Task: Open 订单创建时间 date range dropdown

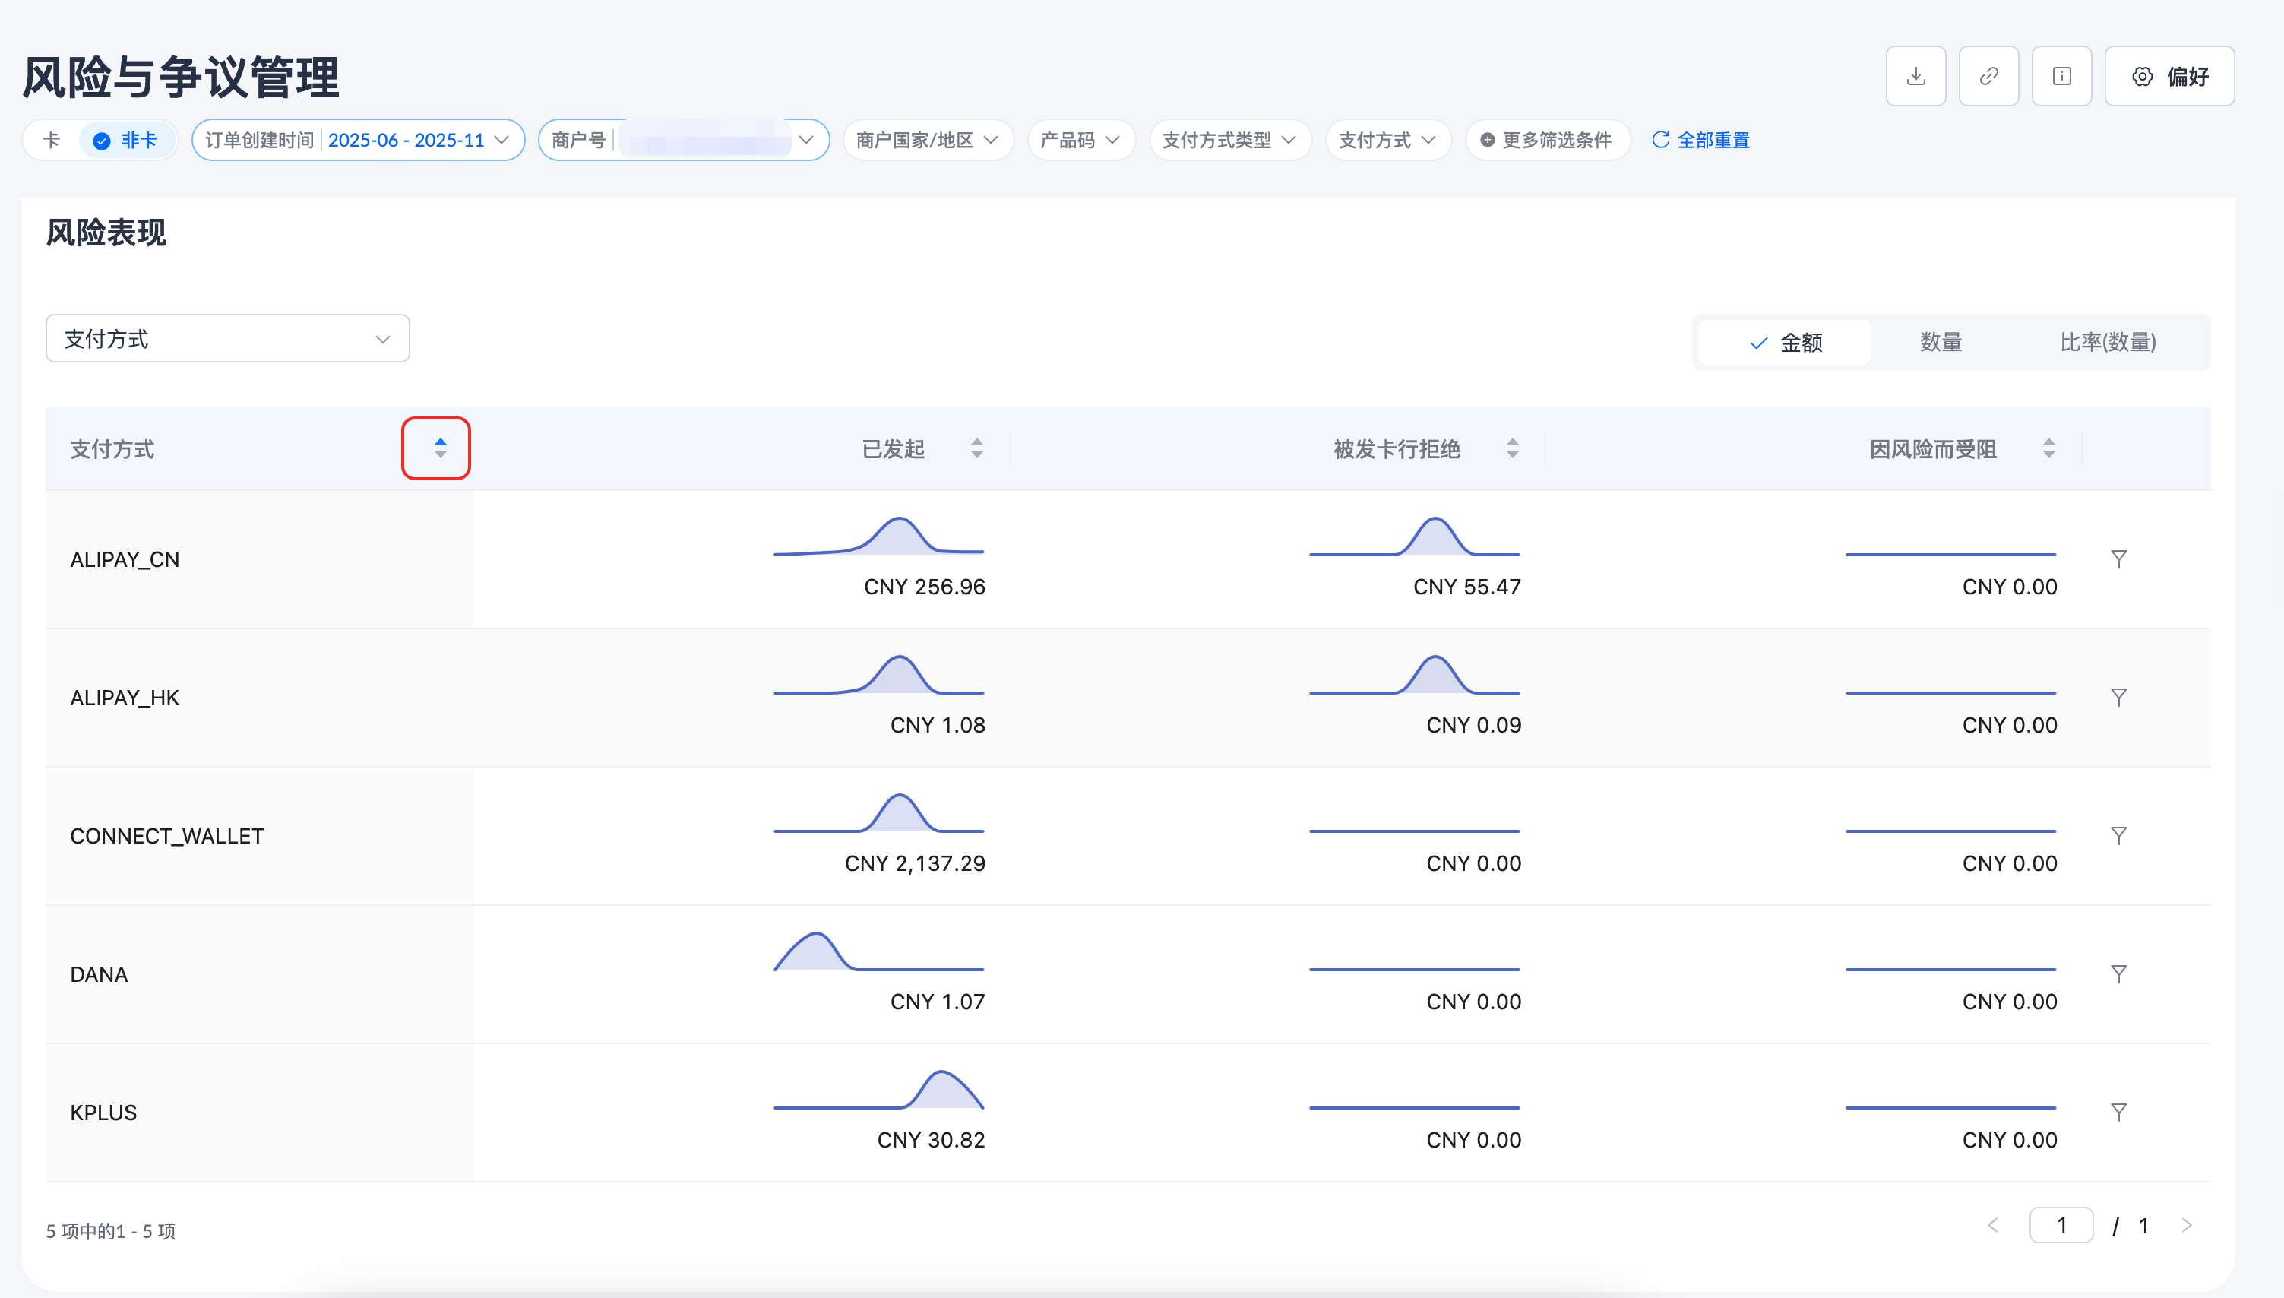Action: [x=357, y=141]
